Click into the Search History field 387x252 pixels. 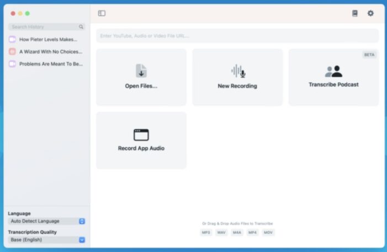pyautogui.click(x=43, y=26)
